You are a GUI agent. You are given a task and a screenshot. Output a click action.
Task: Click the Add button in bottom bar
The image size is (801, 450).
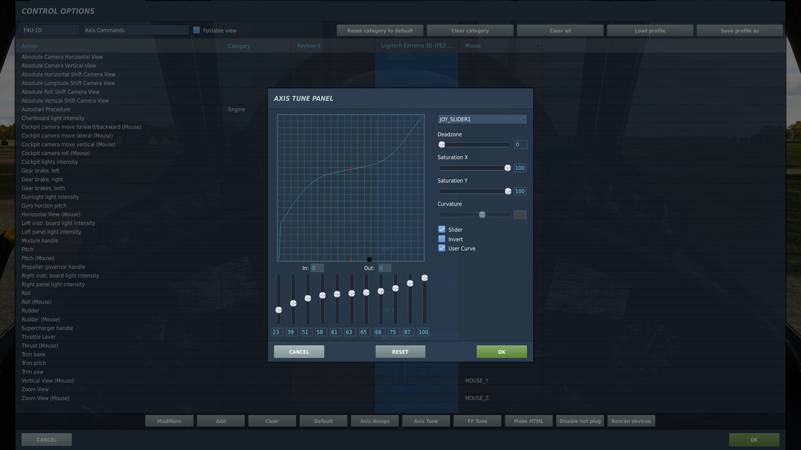coord(221,421)
